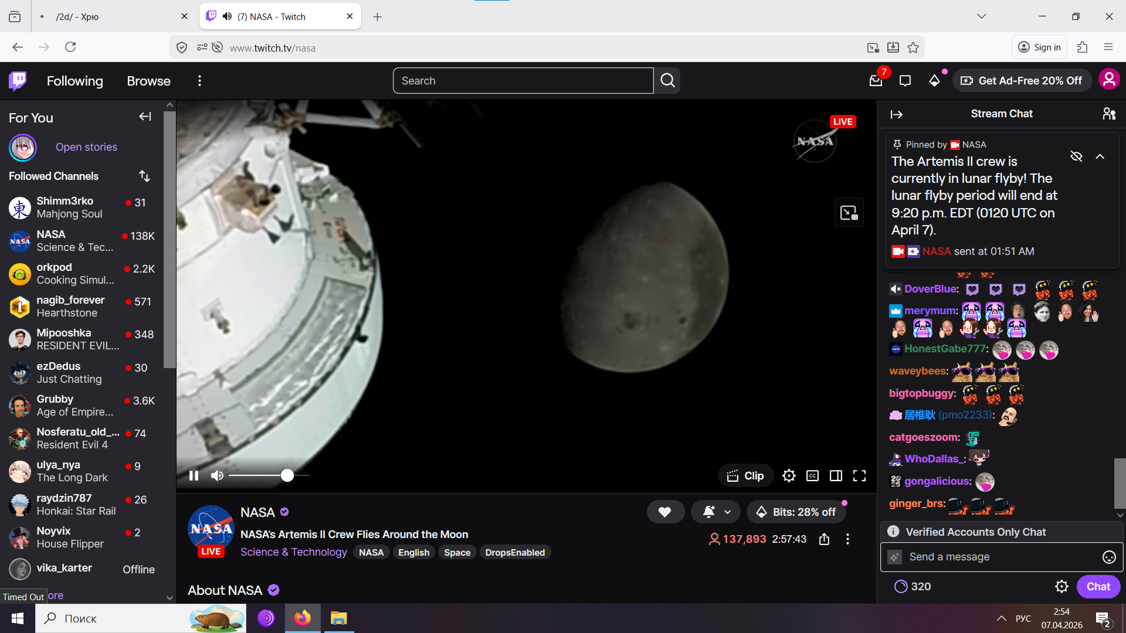Open the top navigation more menu

pyautogui.click(x=199, y=81)
